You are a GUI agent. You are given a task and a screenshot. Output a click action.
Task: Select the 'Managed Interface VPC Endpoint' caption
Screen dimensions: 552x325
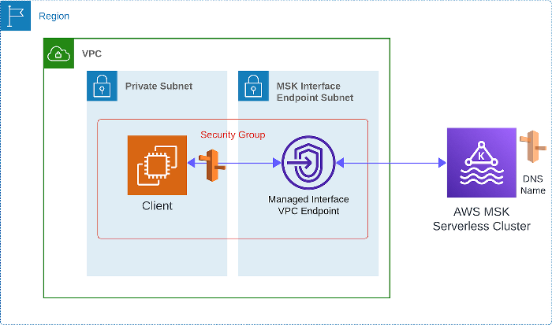pyautogui.click(x=308, y=205)
